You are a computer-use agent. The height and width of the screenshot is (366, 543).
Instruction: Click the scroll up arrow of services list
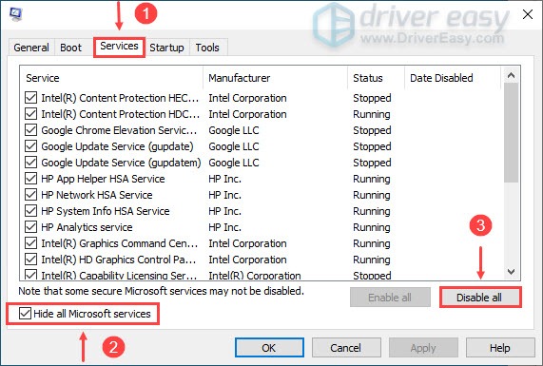[x=511, y=75]
